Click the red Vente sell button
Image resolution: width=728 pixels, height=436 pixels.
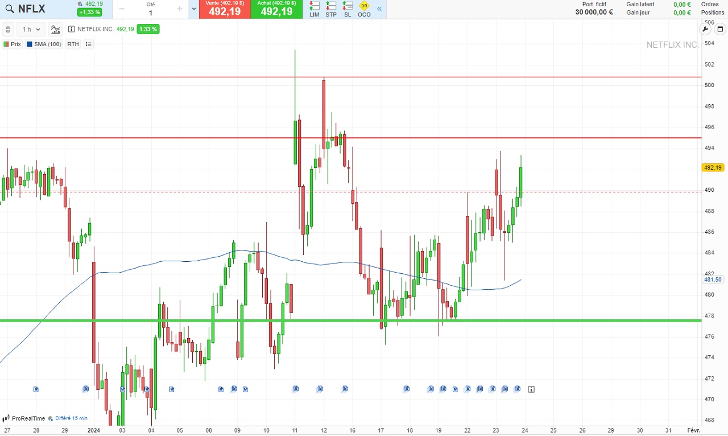click(x=225, y=9)
